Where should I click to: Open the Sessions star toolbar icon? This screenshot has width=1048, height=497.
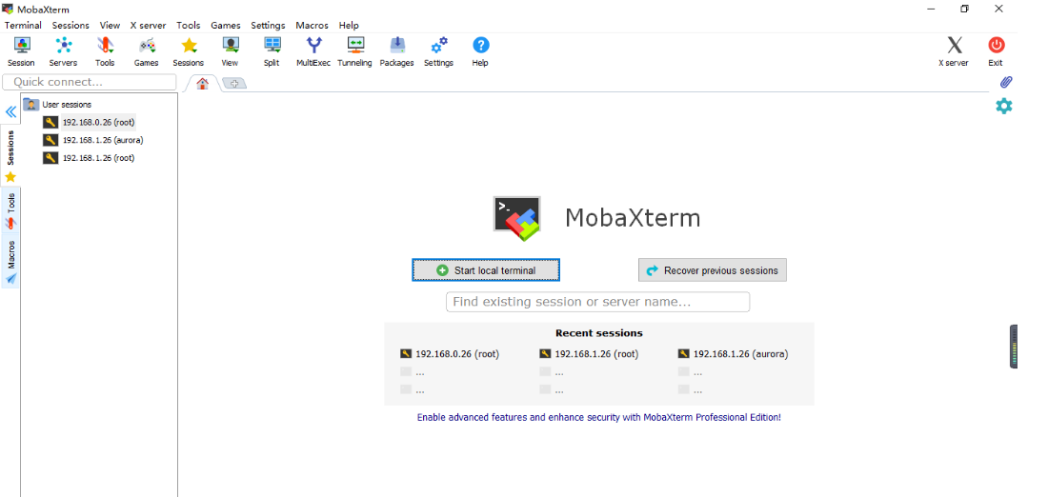click(x=189, y=52)
